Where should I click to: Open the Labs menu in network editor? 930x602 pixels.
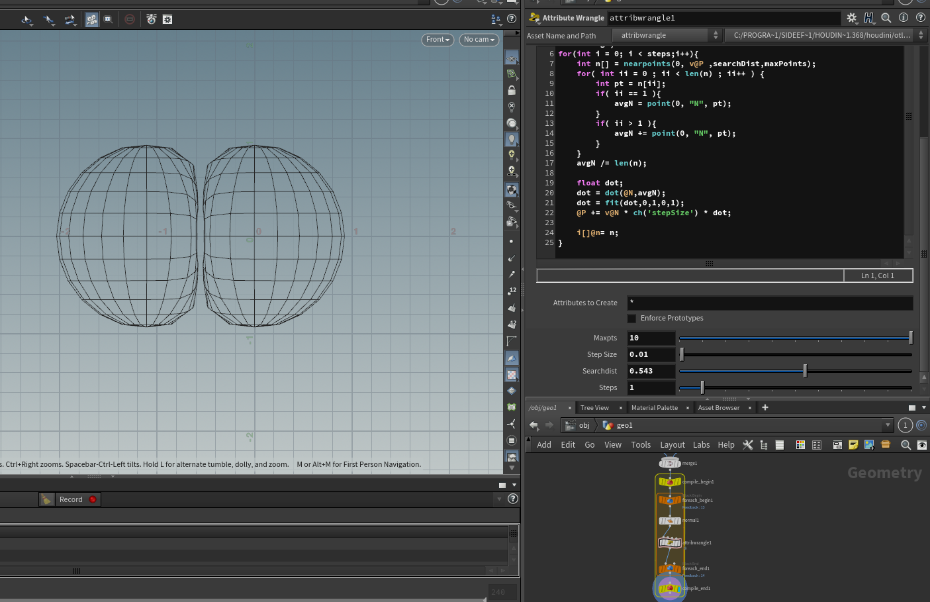click(701, 445)
